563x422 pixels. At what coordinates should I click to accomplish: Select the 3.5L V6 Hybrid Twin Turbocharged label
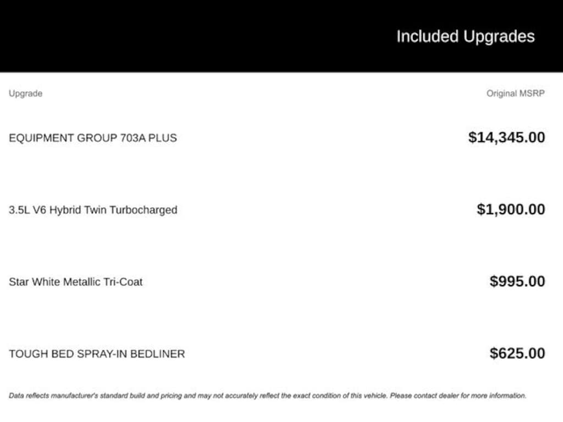pyautogui.click(x=93, y=210)
